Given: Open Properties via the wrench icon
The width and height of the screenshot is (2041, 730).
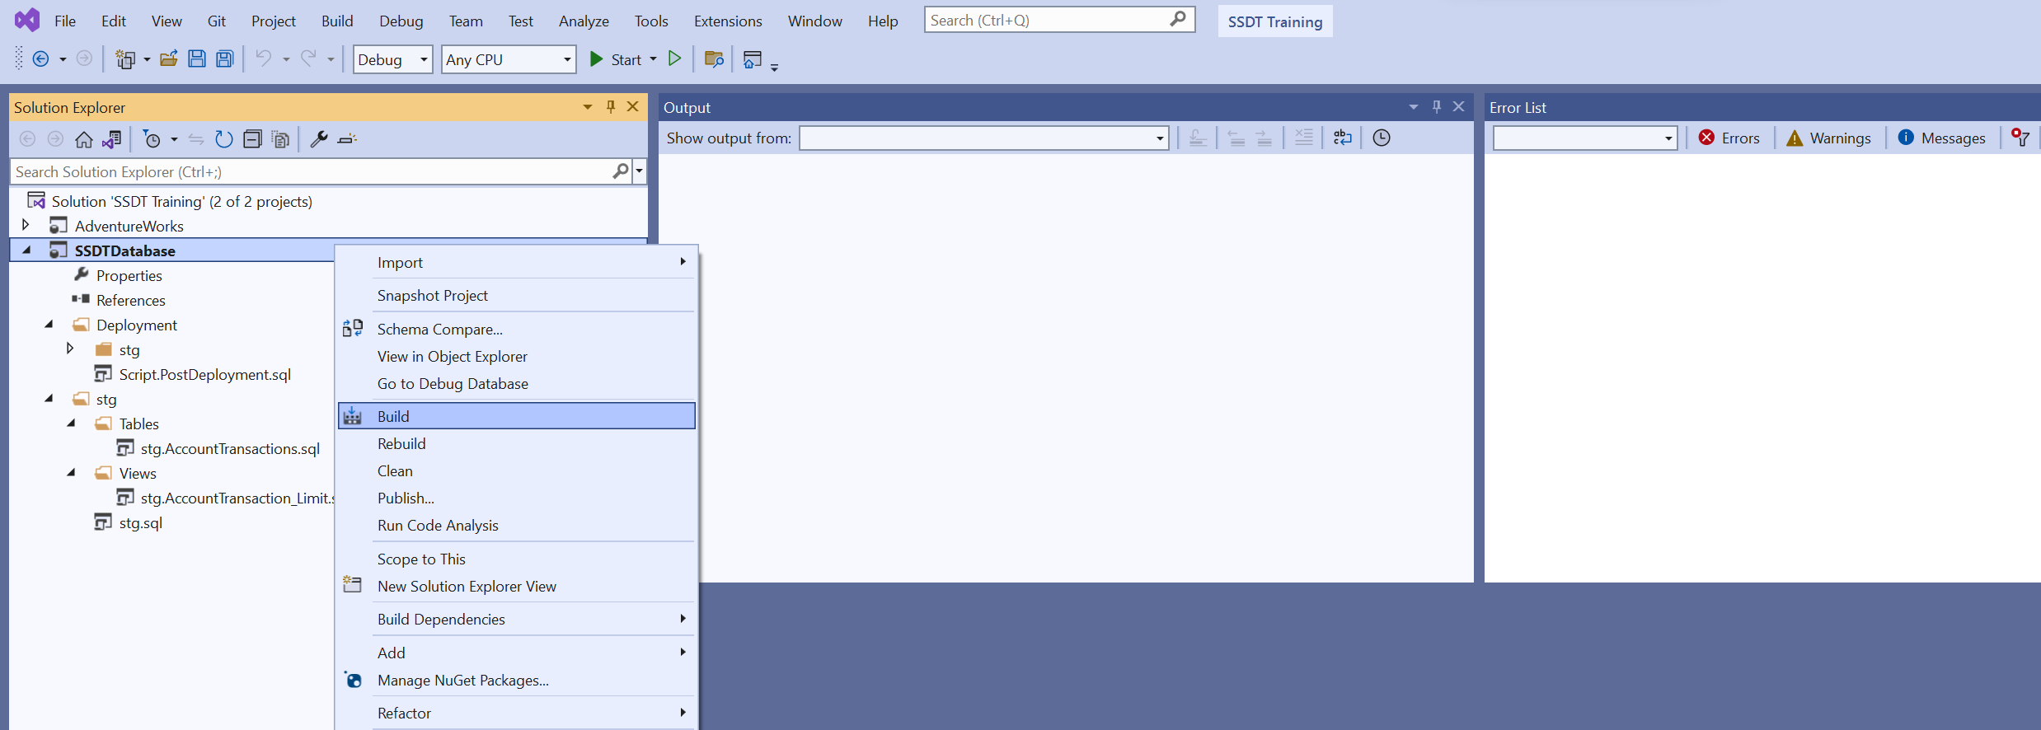Looking at the screenshot, I should tap(318, 139).
